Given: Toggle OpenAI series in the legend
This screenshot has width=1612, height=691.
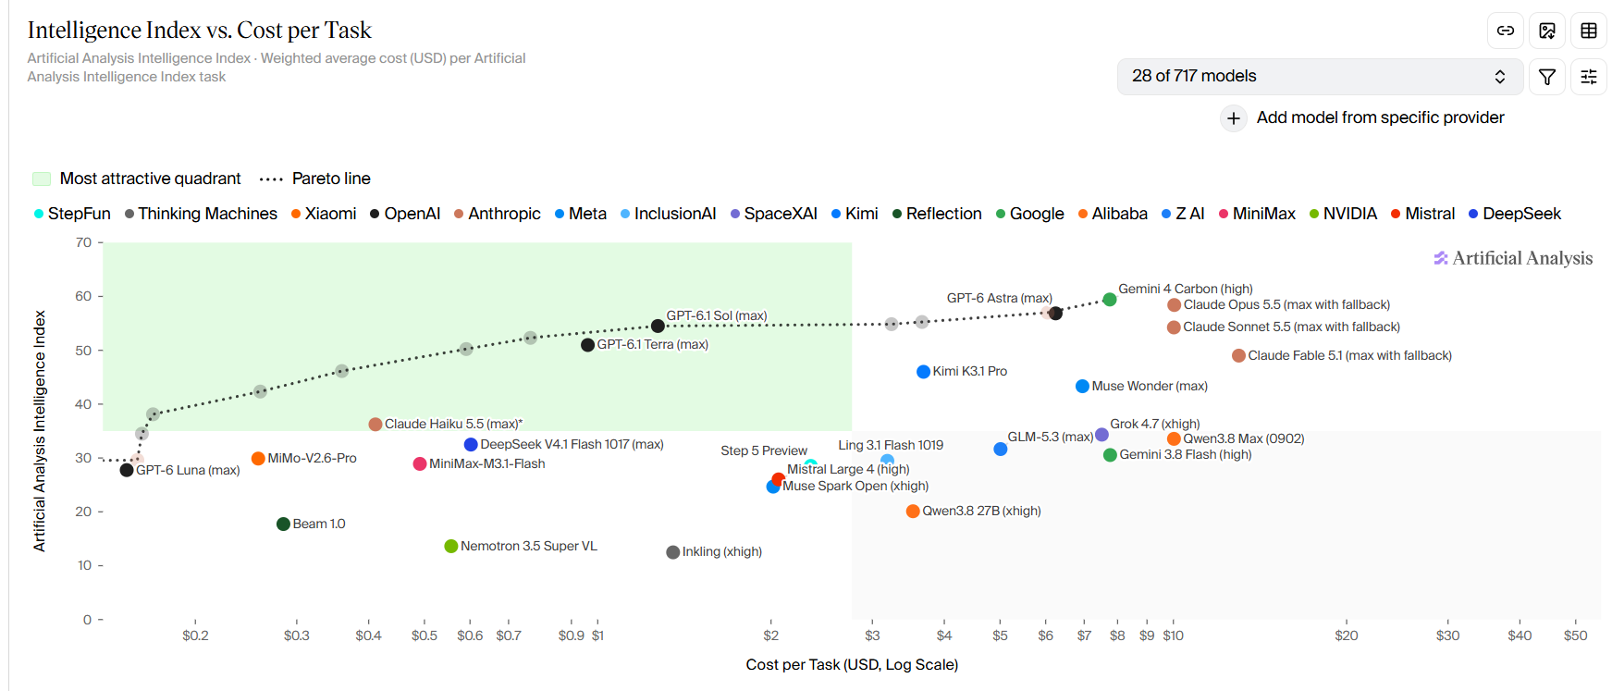Looking at the screenshot, I should tap(405, 214).
